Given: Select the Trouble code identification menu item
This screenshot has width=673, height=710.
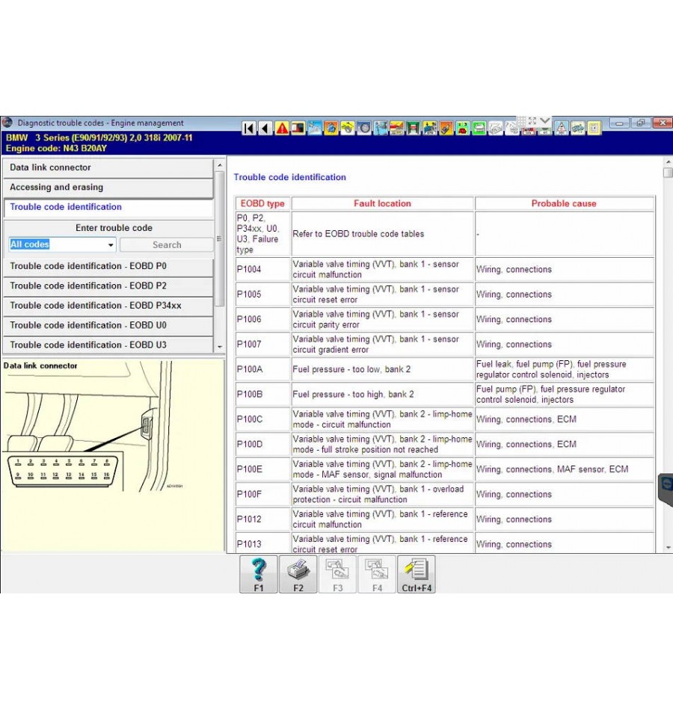Looking at the screenshot, I should point(108,207).
